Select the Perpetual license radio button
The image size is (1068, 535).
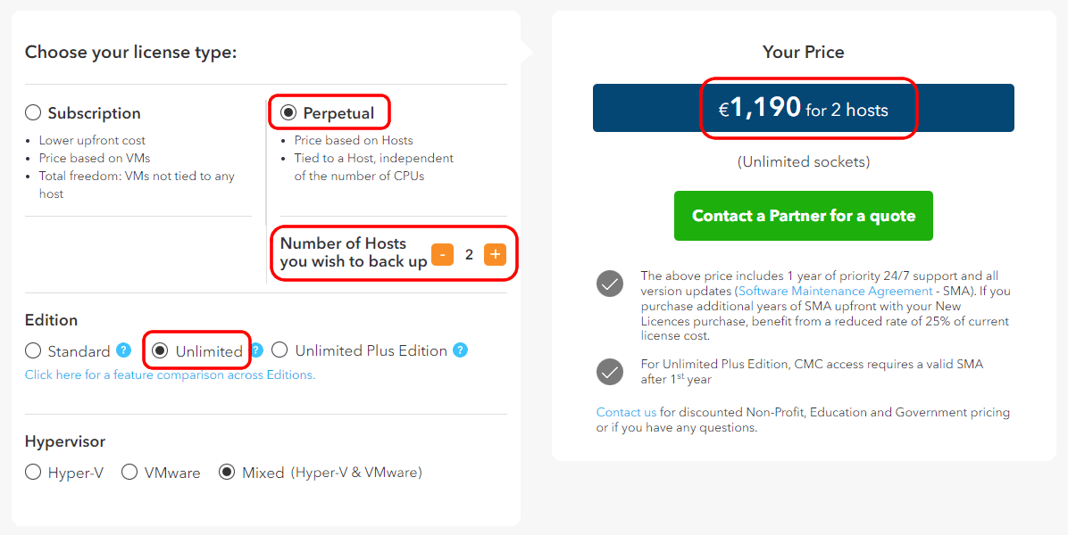point(288,113)
